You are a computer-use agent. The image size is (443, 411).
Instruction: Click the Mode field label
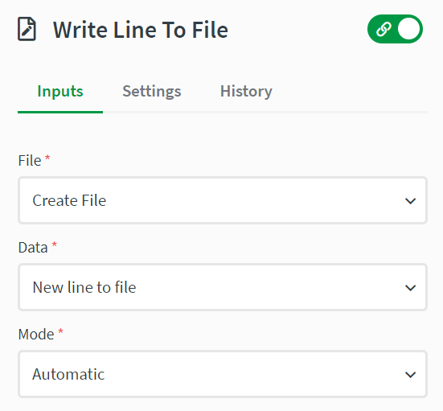coord(36,335)
